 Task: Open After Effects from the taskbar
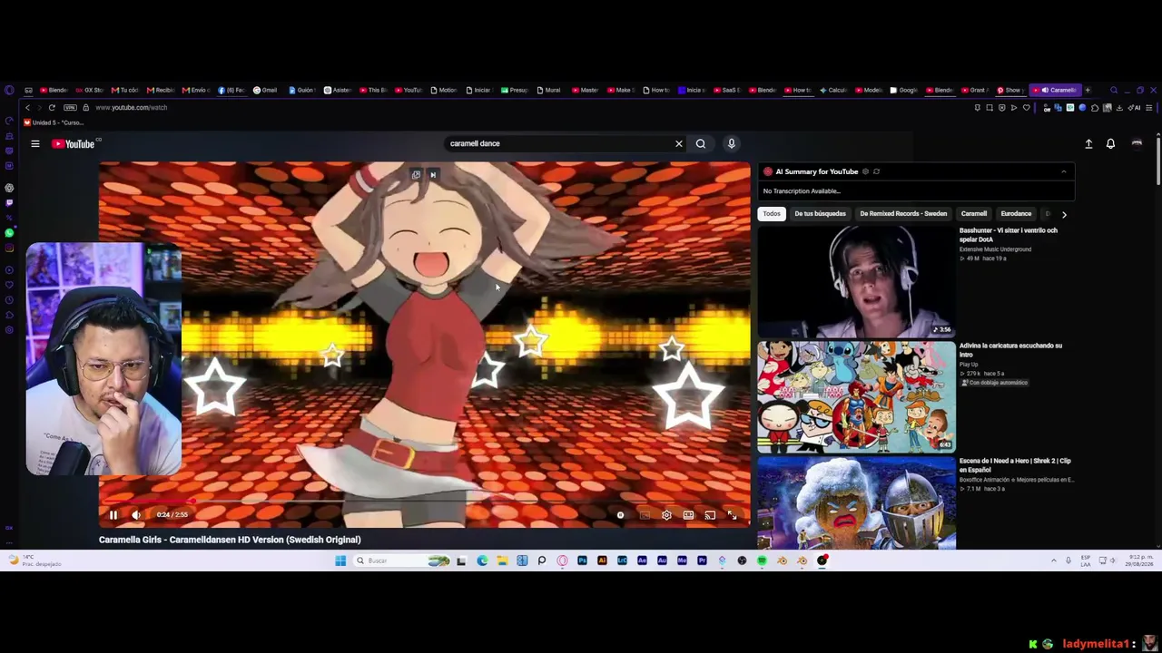tap(642, 560)
